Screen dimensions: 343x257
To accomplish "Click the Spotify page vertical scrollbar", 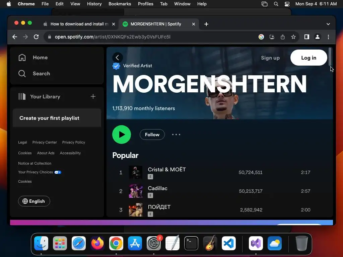I will pos(330,56).
